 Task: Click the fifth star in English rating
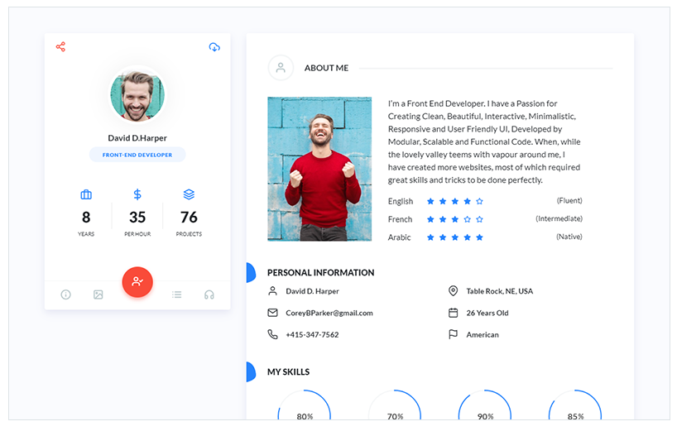point(479,201)
